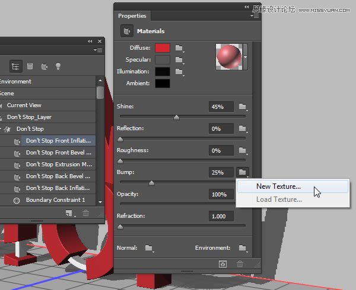The image size is (356, 290).
Task: Click the Shine slider handle
Action: coord(176,117)
